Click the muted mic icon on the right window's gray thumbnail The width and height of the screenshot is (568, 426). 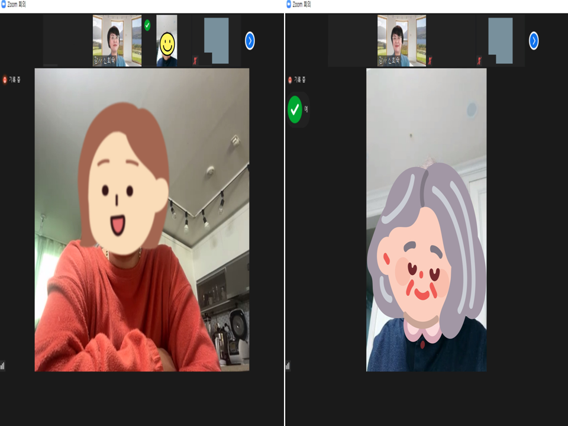point(479,60)
